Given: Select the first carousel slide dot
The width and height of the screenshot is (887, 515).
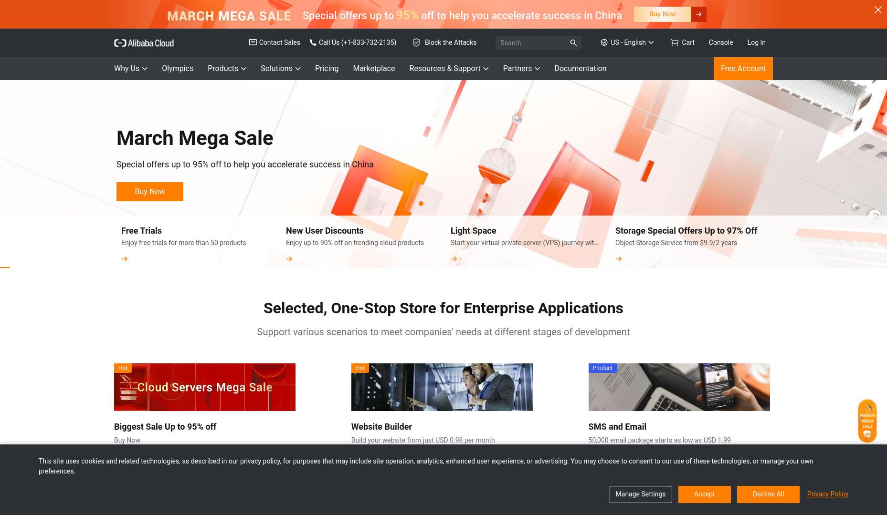Looking at the screenshot, I should pyautogui.click(x=421, y=204).
